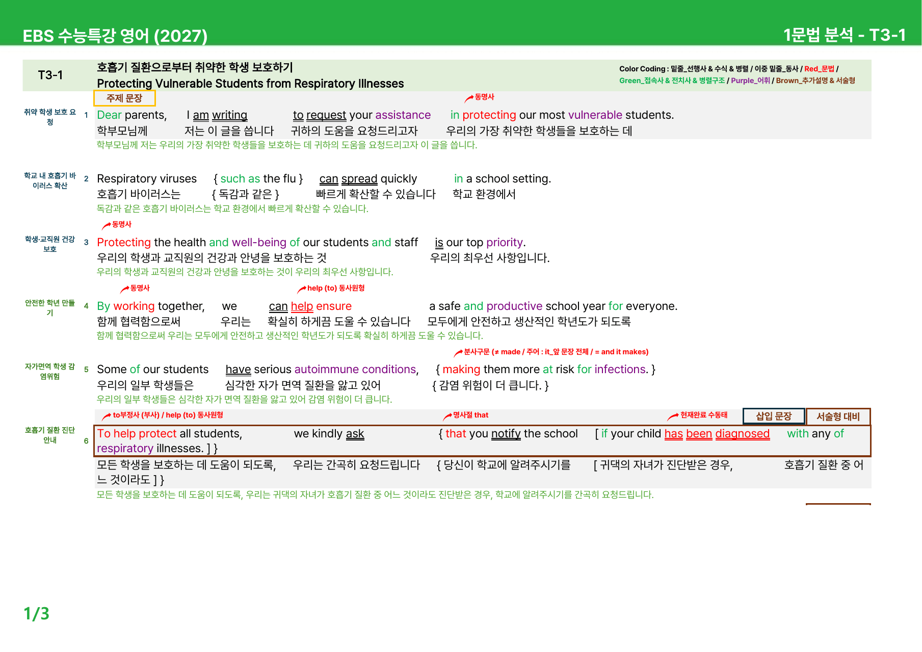The image size is (922, 652).
Task: Click the Korean phrase '함께 협력함으로써'
Action: [x=139, y=322]
